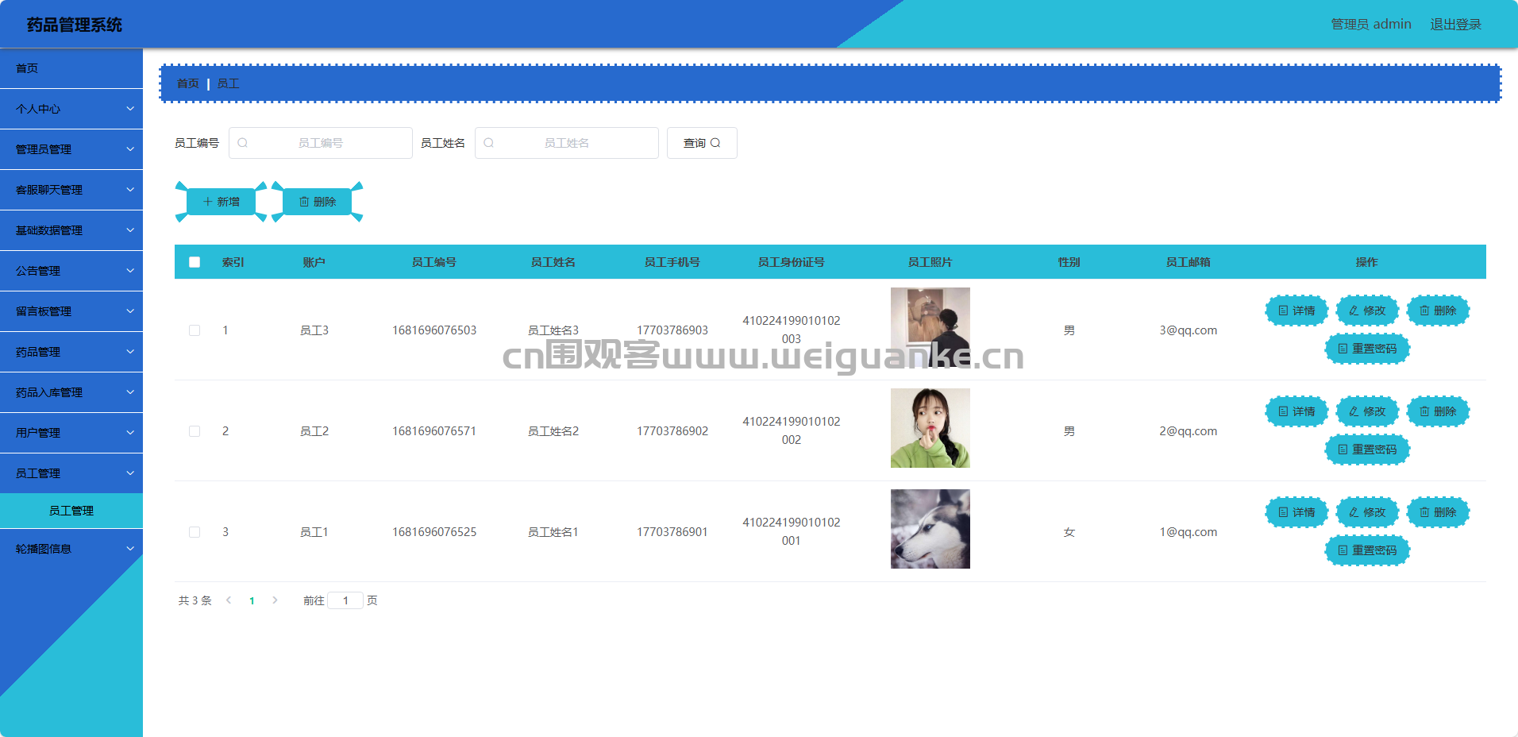Click 修改 for 员工1
1518x737 pixels.
[1367, 512]
